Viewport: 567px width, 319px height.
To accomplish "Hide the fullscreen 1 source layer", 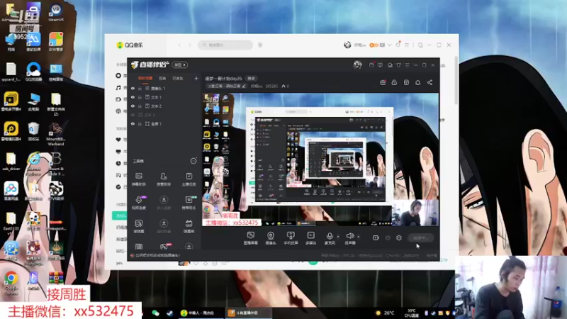I will [133, 123].
